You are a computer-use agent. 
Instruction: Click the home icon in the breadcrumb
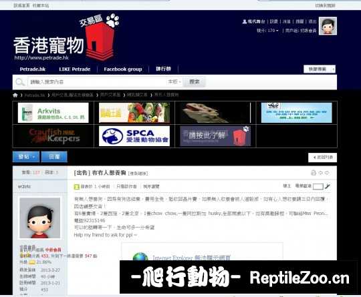pyautogui.click(x=15, y=95)
